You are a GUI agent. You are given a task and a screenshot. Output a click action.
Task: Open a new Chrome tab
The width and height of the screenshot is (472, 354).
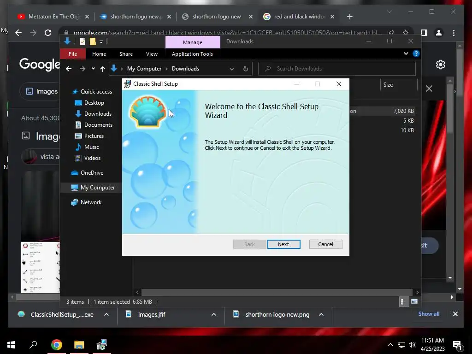coord(349,17)
